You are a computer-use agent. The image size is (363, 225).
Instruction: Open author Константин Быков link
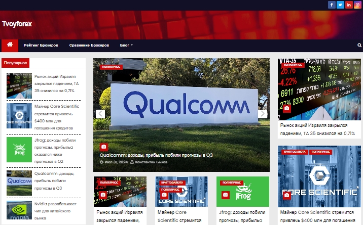149,162
